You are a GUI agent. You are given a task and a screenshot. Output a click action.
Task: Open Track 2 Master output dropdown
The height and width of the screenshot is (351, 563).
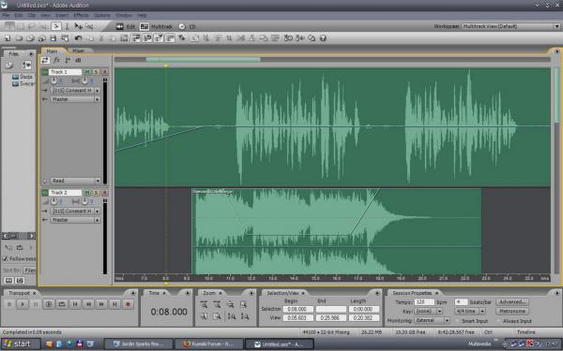coord(75,220)
